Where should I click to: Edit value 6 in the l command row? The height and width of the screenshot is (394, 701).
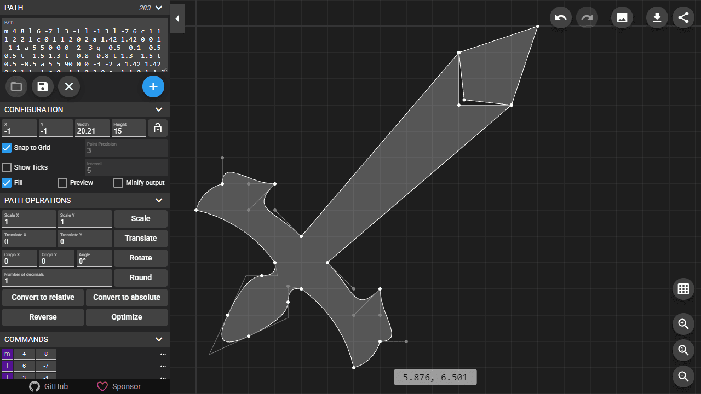click(x=24, y=366)
